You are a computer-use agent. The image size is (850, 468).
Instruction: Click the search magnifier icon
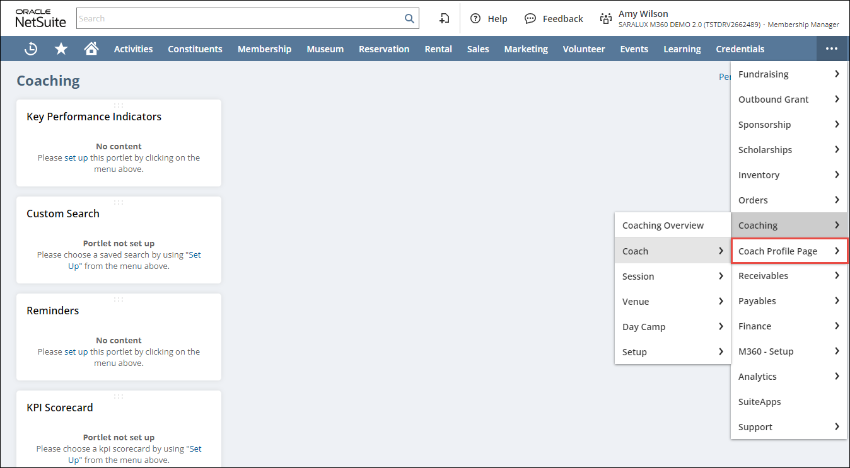409,19
